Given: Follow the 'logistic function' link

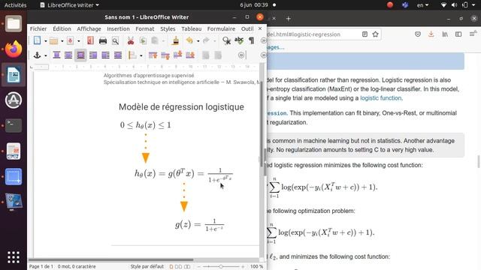Looking at the screenshot, I should (381, 98).
